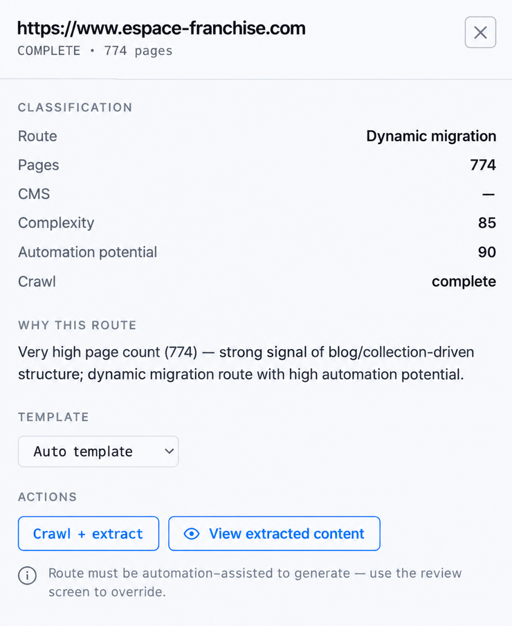
Task: Click the Pages value 774
Action: click(483, 165)
